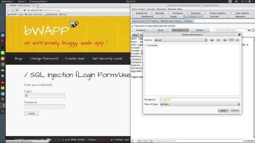Viewport: 255px width, 143px height.
Task: Click the highlight color icon beside comment field
Action: tap(249, 30)
